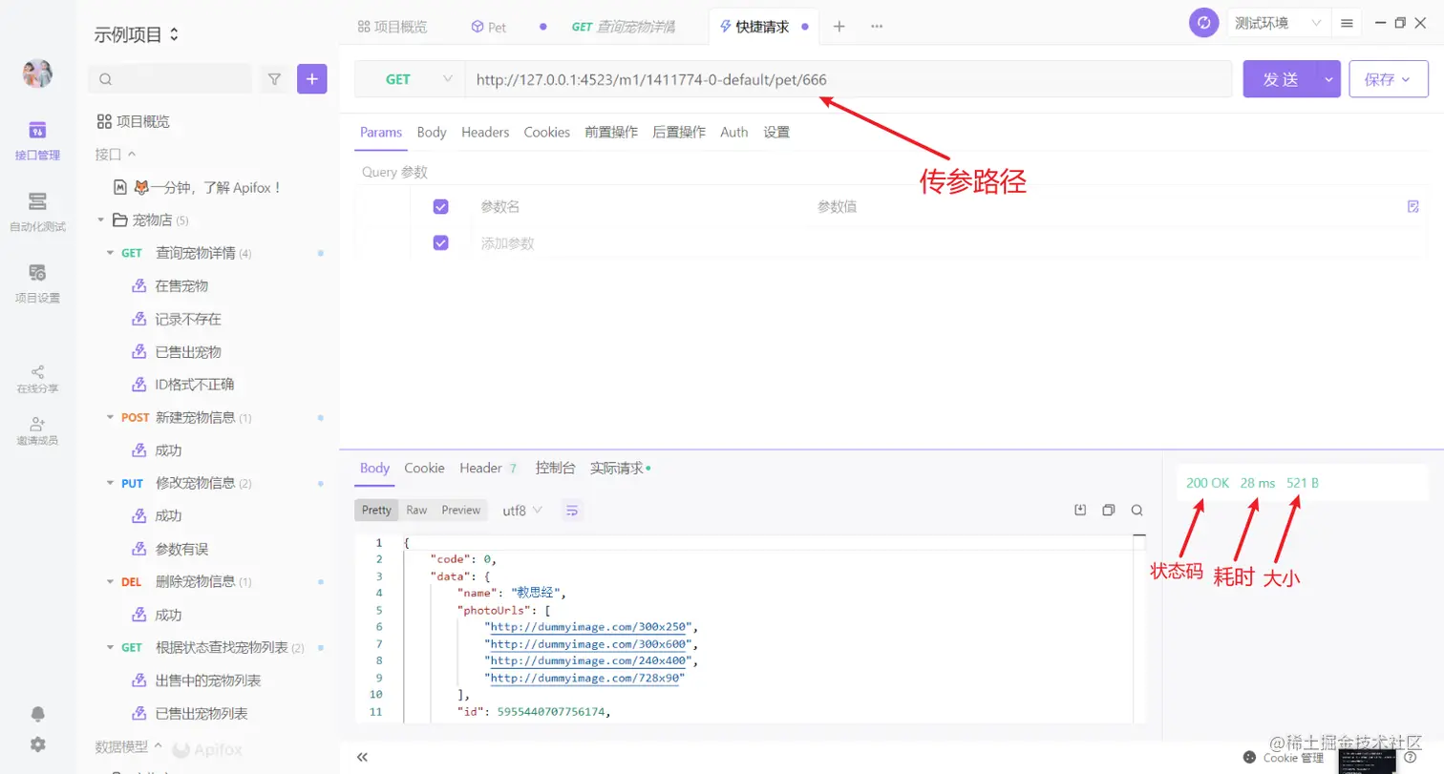Switch to 自动化测试 in the sidebar
This screenshot has width=1444, height=774.
36,208
